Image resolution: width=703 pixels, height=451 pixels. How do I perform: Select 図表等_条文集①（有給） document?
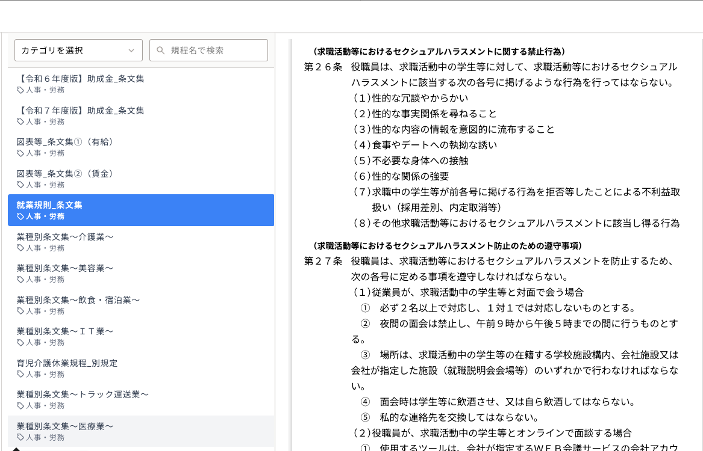tap(65, 142)
